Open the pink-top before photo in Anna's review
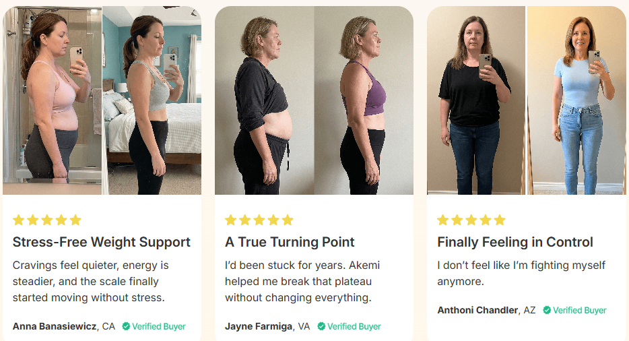Image resolution: width=629 pixels, height=341 pixels. point(52,100)
